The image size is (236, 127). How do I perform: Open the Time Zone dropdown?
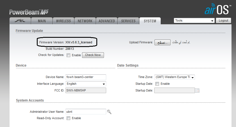(x=174, y=77)
